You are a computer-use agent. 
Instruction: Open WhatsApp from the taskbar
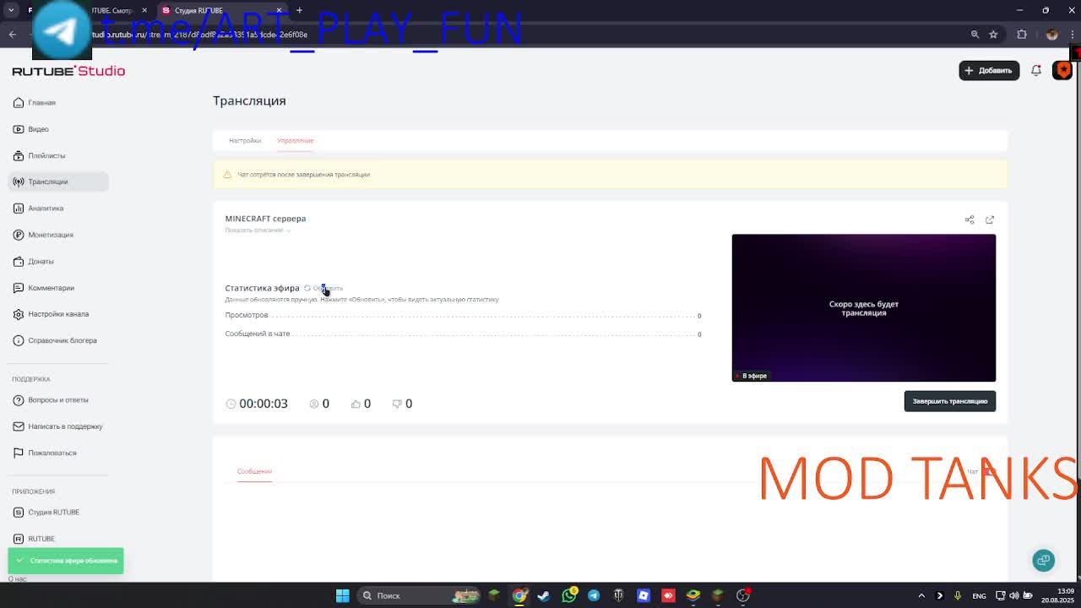pos(569,595)
